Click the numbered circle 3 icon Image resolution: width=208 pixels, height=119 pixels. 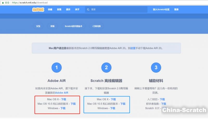pyautogui.click(x=156, y=68)
